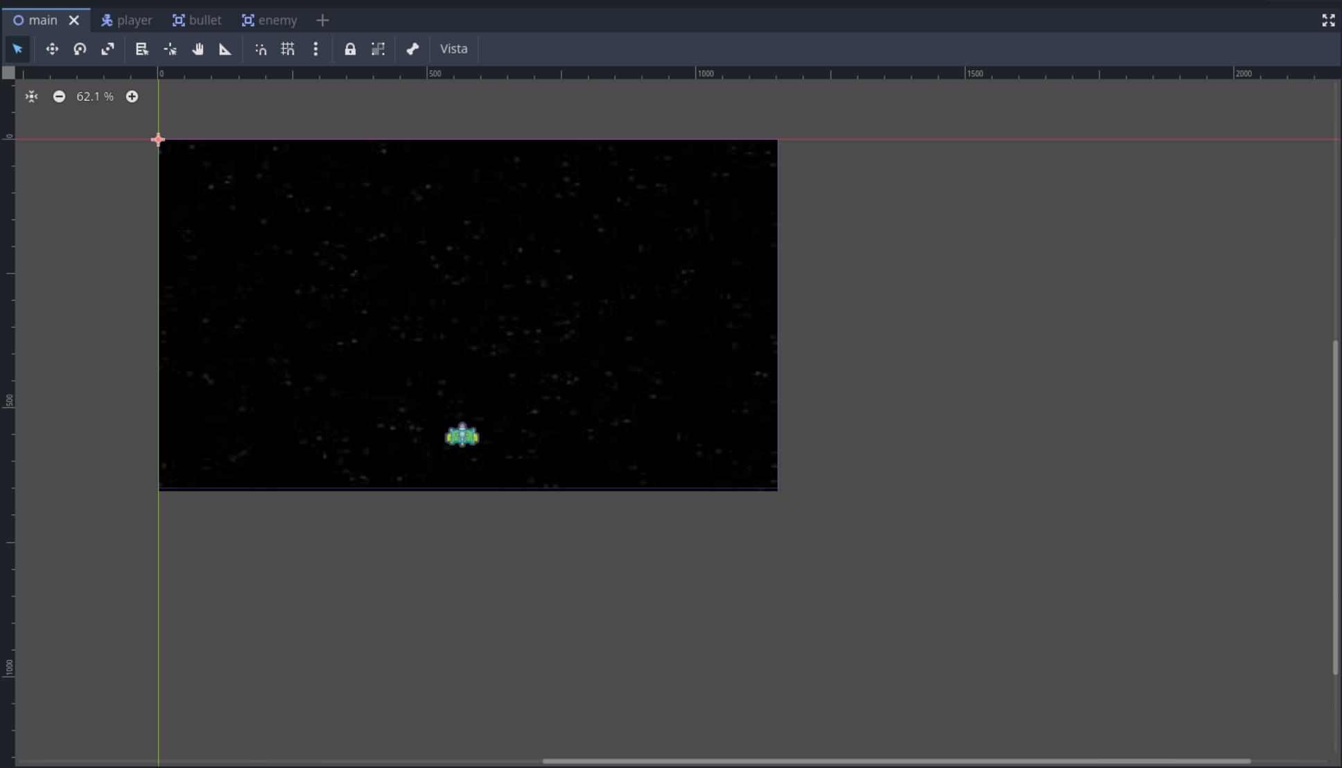Select the Move mode tool
1342x768 pixels.
point(52,49)
